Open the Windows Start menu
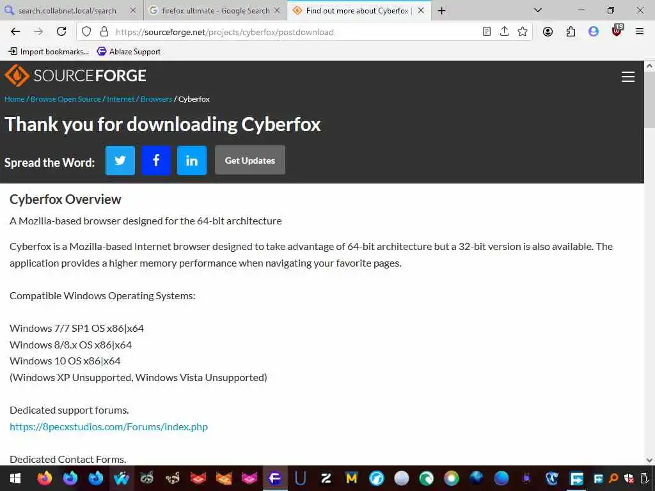Image resolution: width=655 pixels, height=491 pixels. tap(15, 478)
